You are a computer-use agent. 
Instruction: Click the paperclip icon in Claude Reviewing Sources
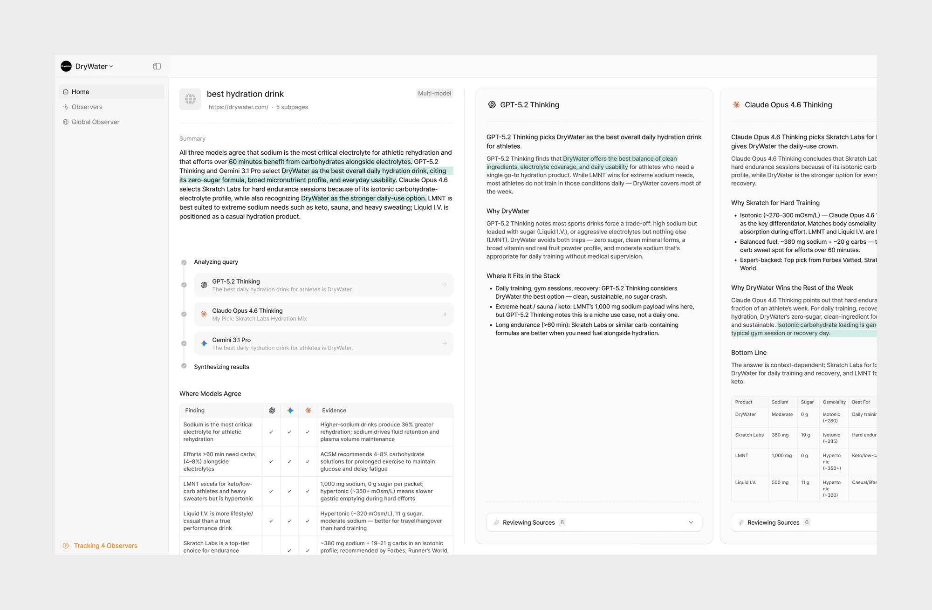click(741, 522)
